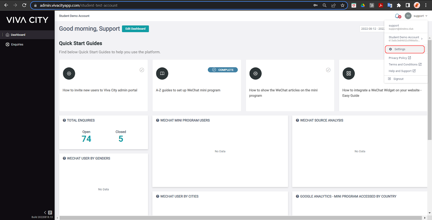Open the Google Translate extension icon
Screen dimensions: 432x220
390,5
